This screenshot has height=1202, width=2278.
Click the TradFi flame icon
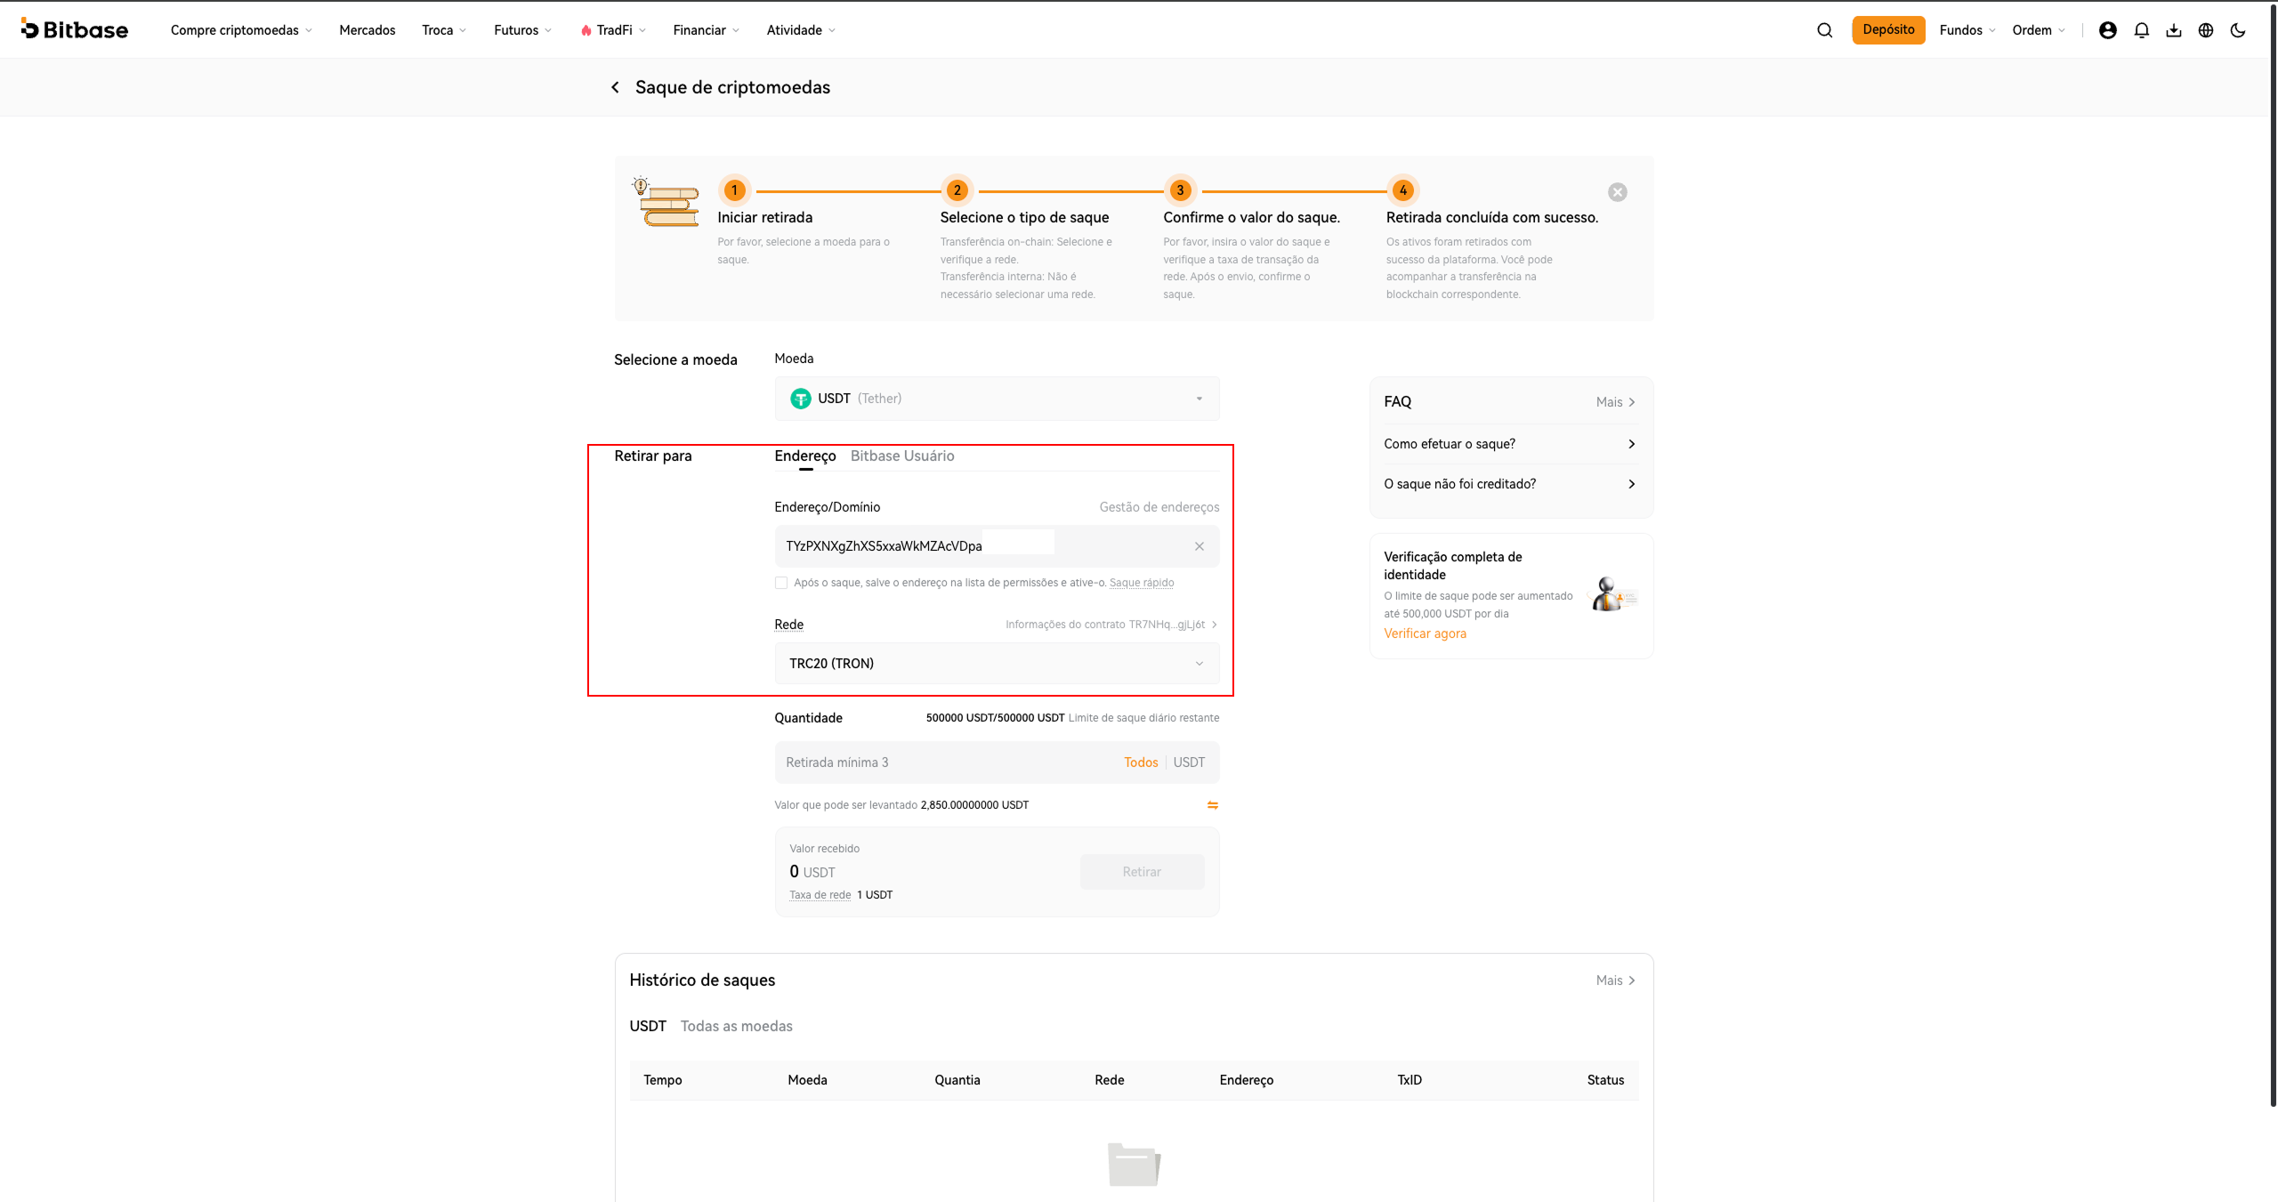586,30
